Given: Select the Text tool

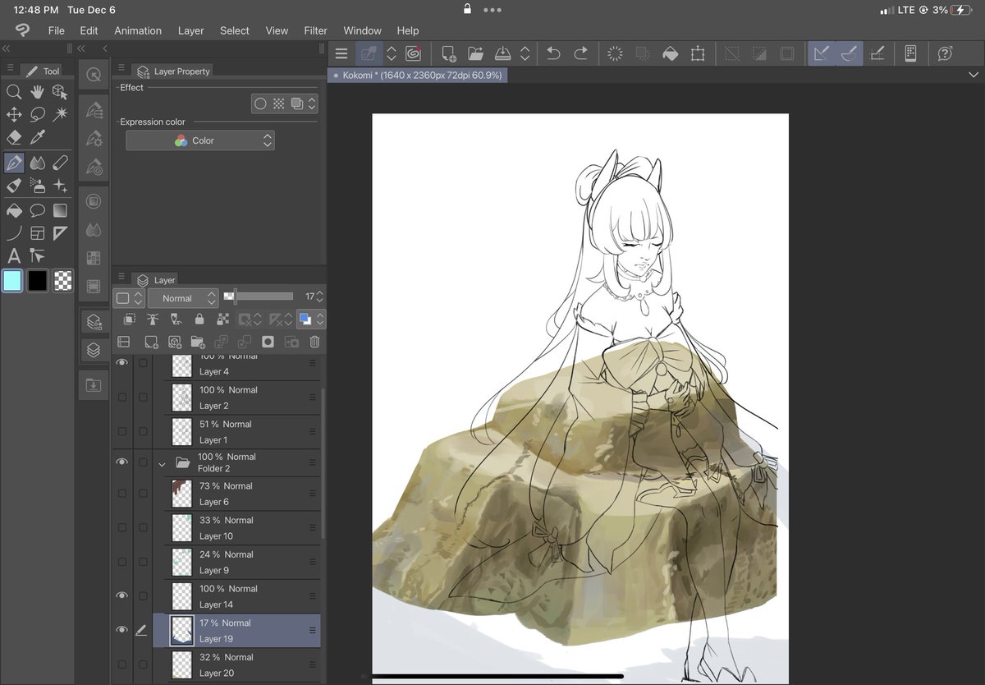Looking at the screenshot, I should tap(14, 256).
